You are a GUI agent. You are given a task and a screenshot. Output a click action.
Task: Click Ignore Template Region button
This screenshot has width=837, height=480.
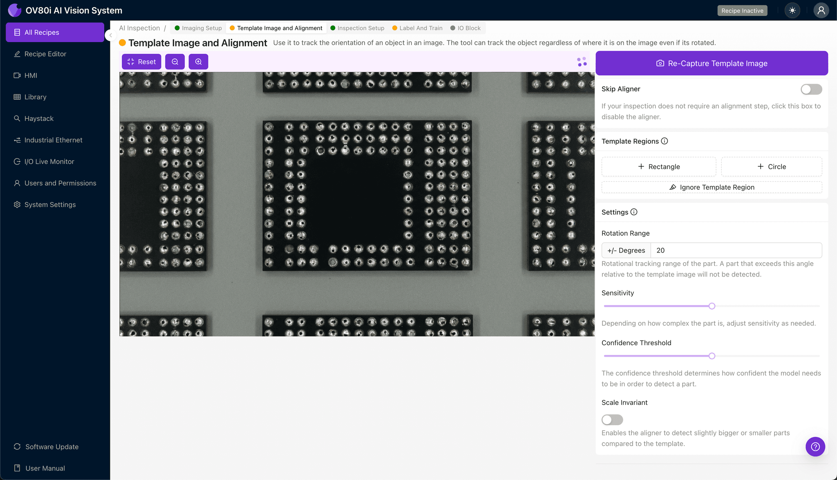pyautogui.click(x=712, y=187)
